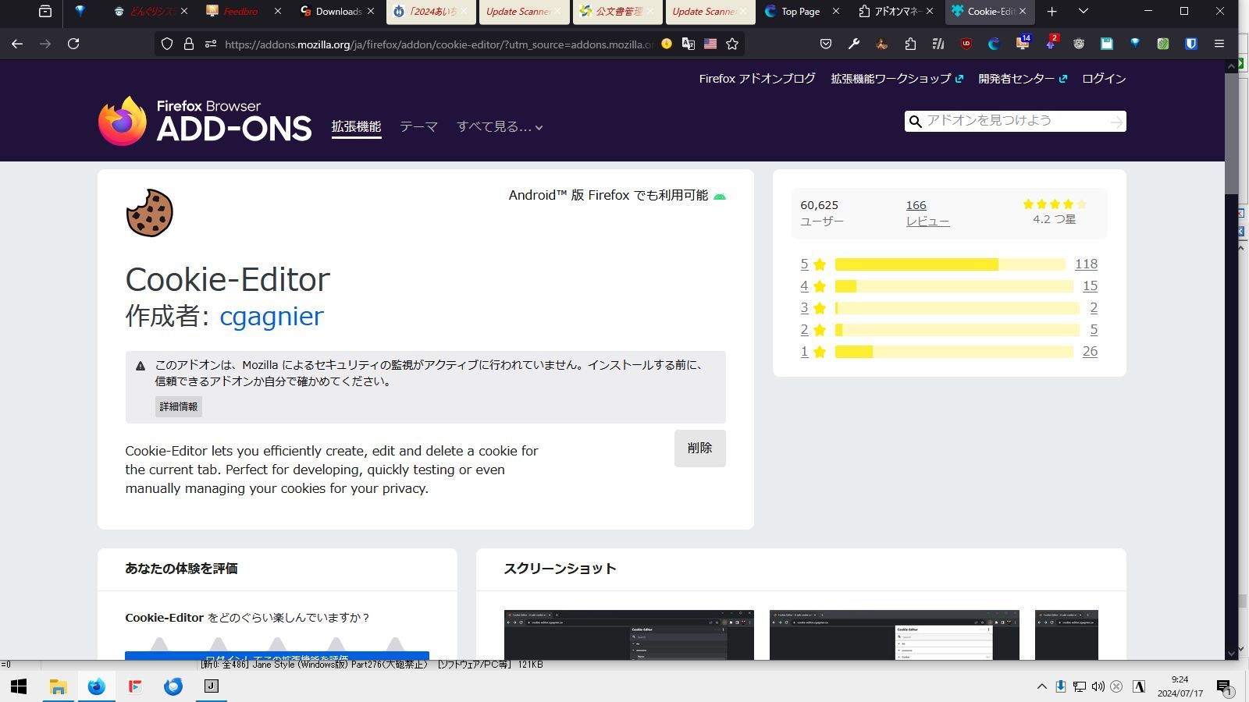Viewport: 1249px width, 702px height.
Task: Open the second Cookie-Editor screenshot thumbnail
Action: (x=895, y=635)
